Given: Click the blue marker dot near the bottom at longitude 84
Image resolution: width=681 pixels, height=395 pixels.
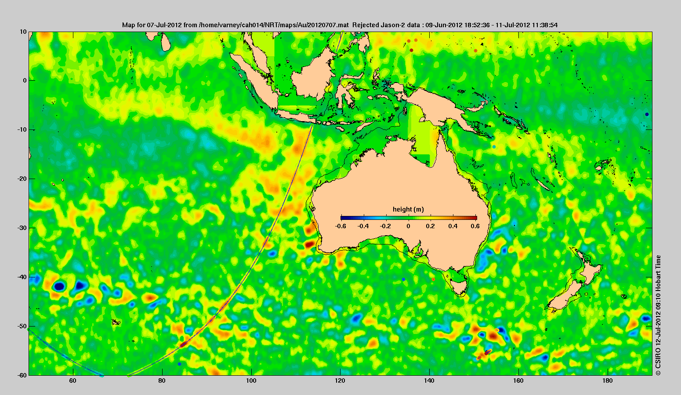Looking at the screenshot, I should click(179, 364).
